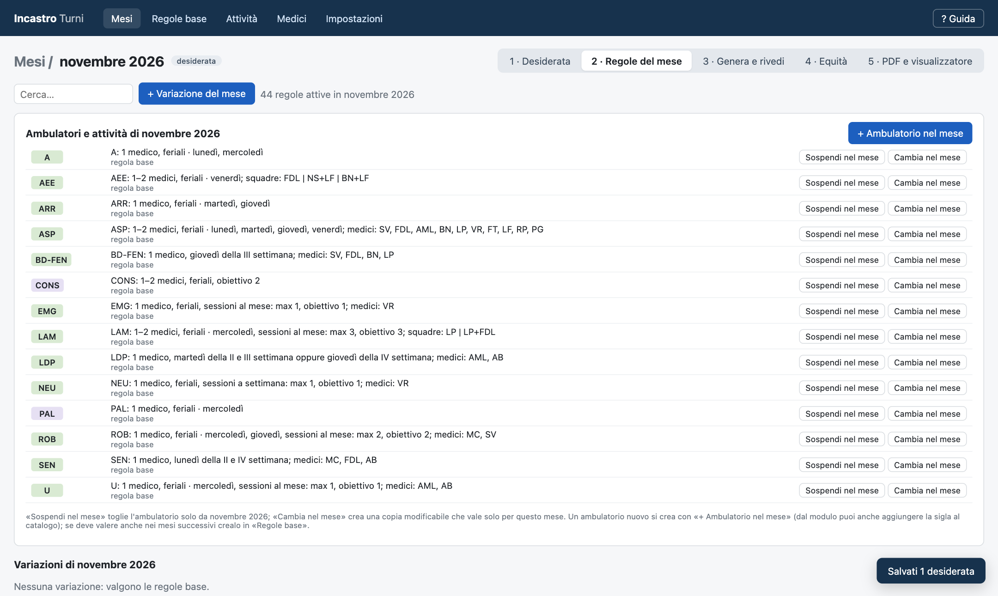This screenshot has height=596, width=998.
Task: Click the CONS activity badge
Action: pyautogui.click(x=47, y=286)
